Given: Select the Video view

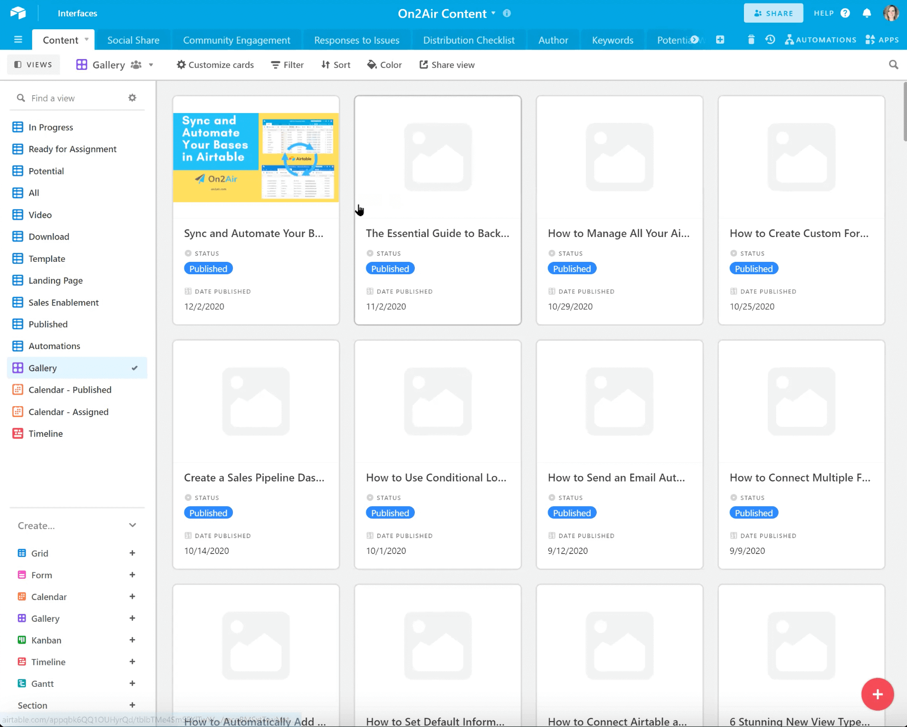Looking at the screenshot, I should [77, 215].
